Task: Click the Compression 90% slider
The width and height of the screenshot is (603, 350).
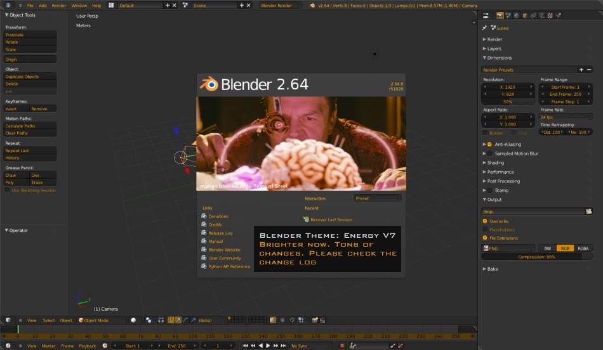Action: (536, 257)
